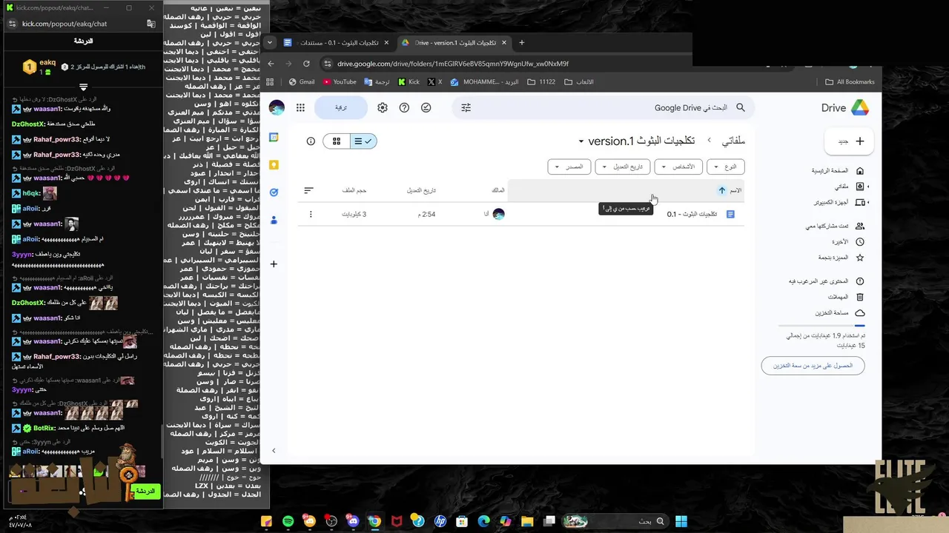Click the sort options icon in header row
949x533 pixels.
pos(308,190)
